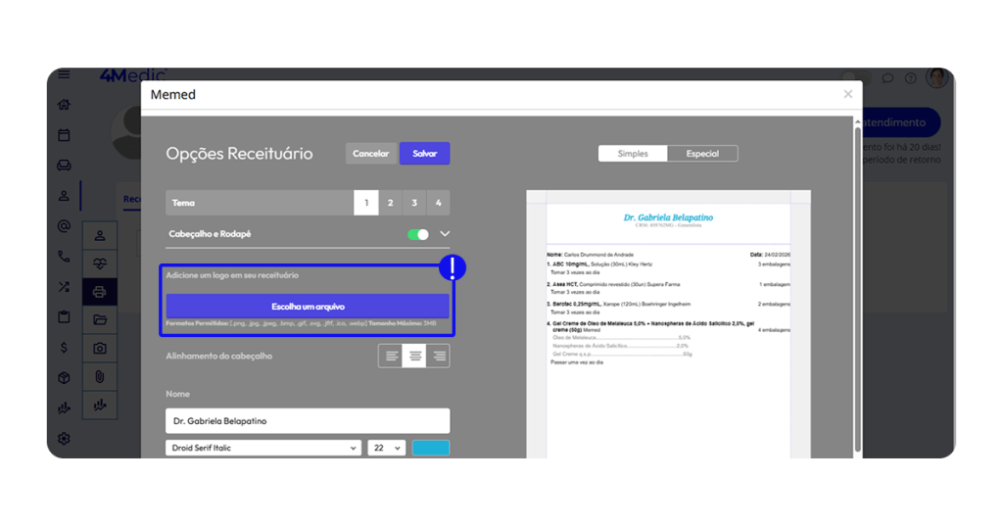The height and width of the screenshot is (527, 1003).
Task: Open the dollar sign finance icon
Action: (x=64, y=347)
